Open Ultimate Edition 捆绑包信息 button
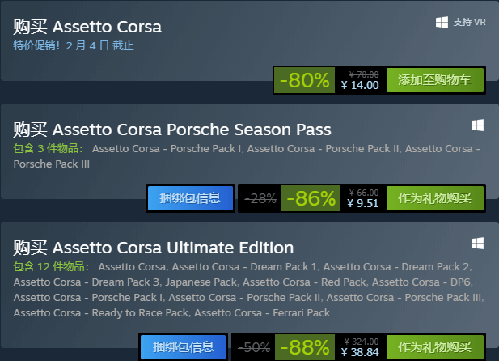 point(184,347)
